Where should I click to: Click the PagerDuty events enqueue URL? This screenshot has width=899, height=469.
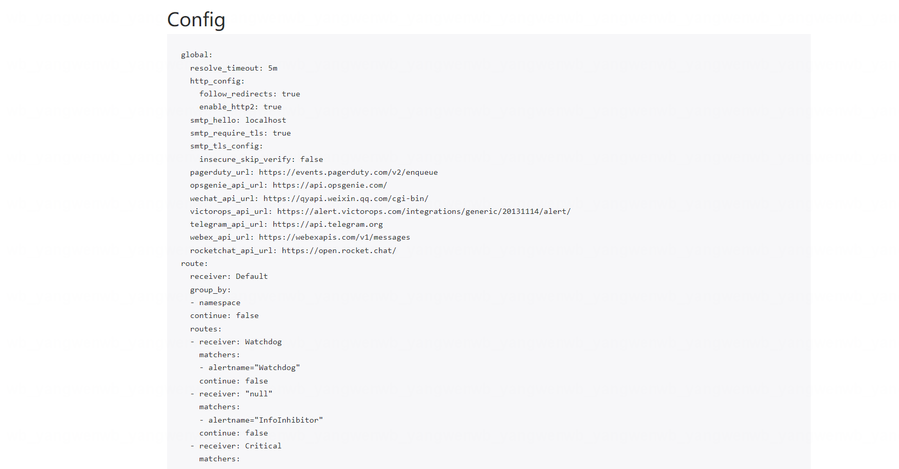[348, 172]
